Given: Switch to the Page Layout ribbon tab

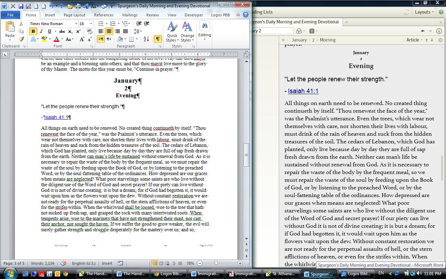Looking at the screenshot, I should click(x=75, y=15).
